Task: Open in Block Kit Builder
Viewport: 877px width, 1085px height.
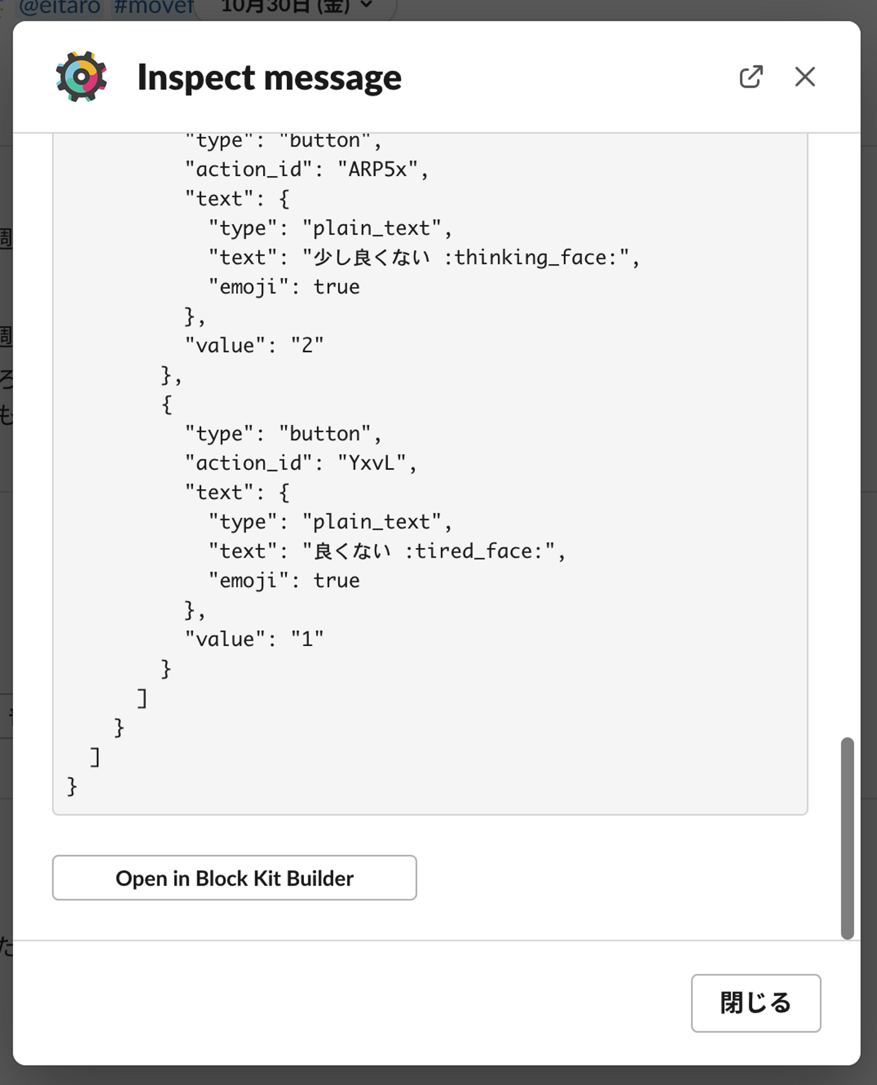Action: 234,878
